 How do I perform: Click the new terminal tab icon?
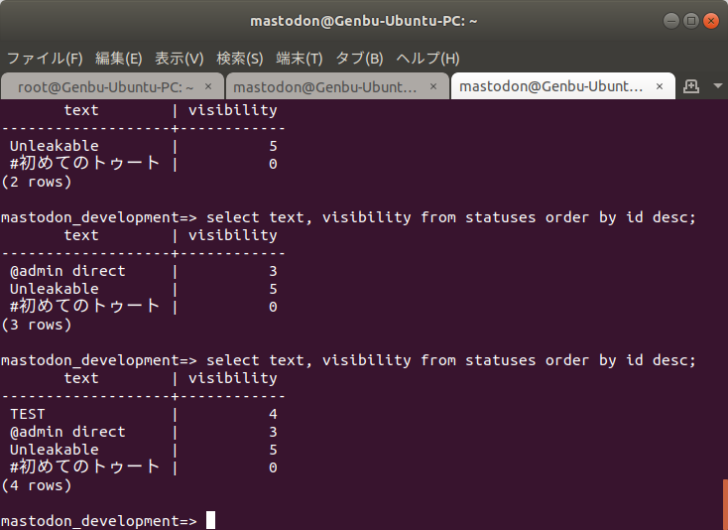coord(692,86)
